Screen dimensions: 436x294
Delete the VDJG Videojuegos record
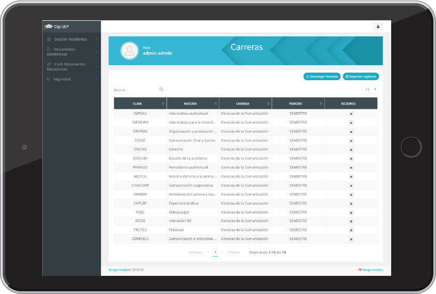(x=351, y=212)
